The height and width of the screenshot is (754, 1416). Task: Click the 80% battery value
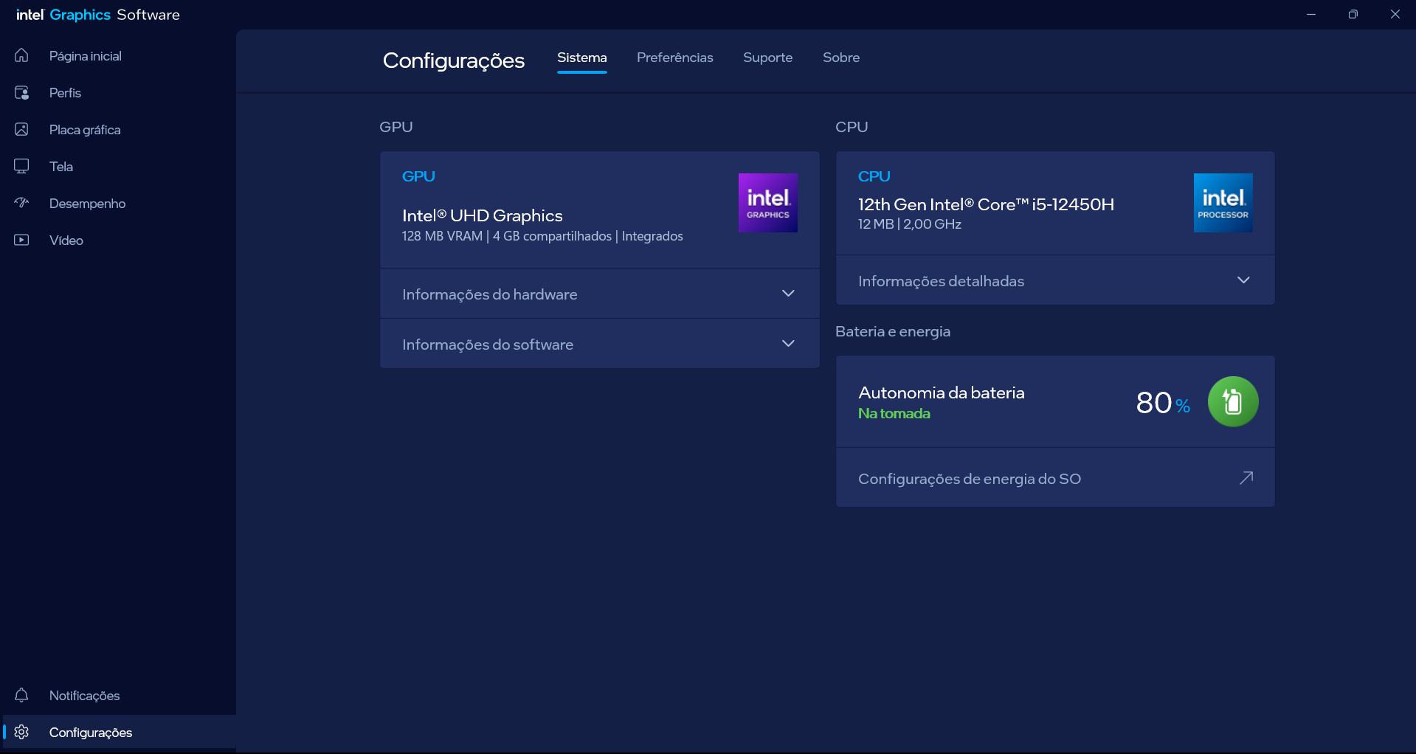(1163, 403)
